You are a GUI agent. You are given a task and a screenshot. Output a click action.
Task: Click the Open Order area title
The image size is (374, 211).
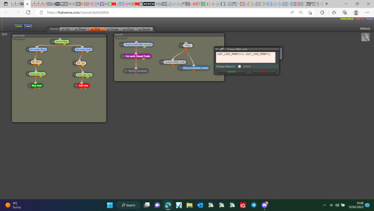pos(19,35)
